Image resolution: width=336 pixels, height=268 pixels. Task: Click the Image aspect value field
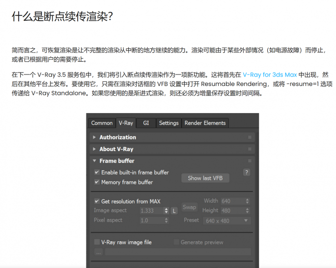[x=152, y=211]
